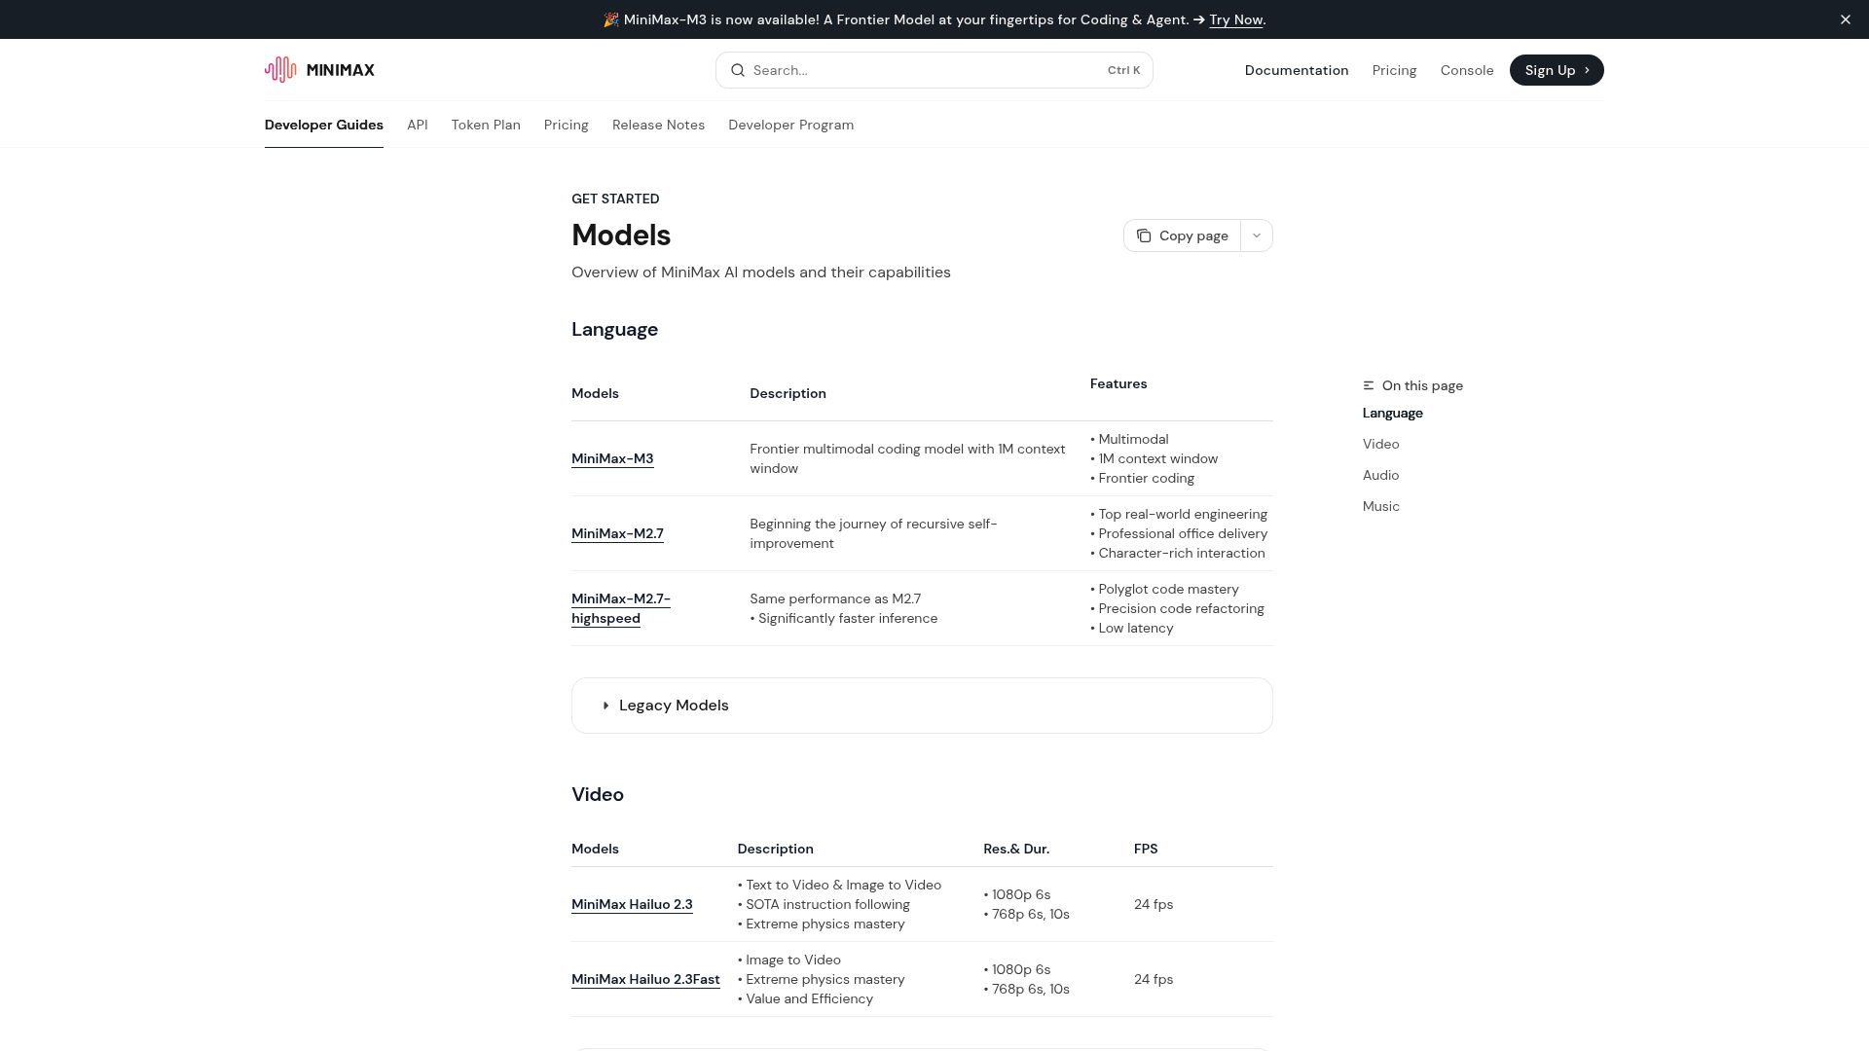Viewport: 1869px width, 1051px height.
Task: Click '24 fps' in the Hailuo 2.3Fast row
Action: [1154, 979]
